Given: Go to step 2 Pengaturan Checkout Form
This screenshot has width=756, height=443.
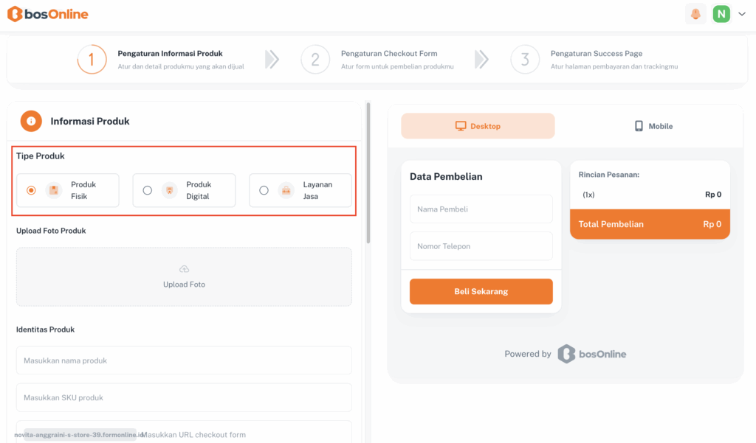Looking at the screenshot, I should [x=315, y=59].
